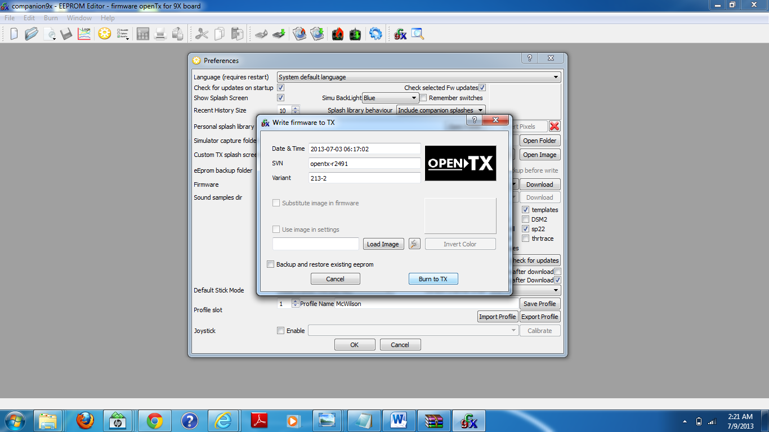The width and height of the screenshot is (769, 432).
Task: Open the Default Stick Mode dropdown arrow
Action: pyautogui.click(x=556, y=290)
